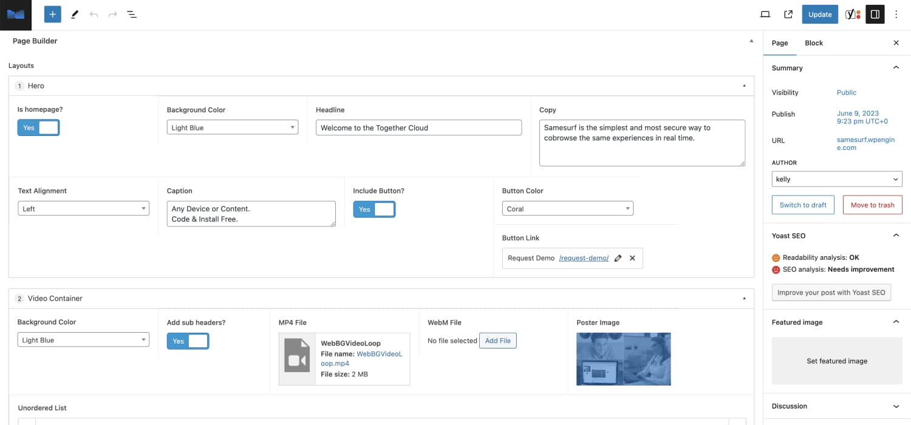Click Switch to draft
The image size is (911, 425).
click(x=803, y=205)
